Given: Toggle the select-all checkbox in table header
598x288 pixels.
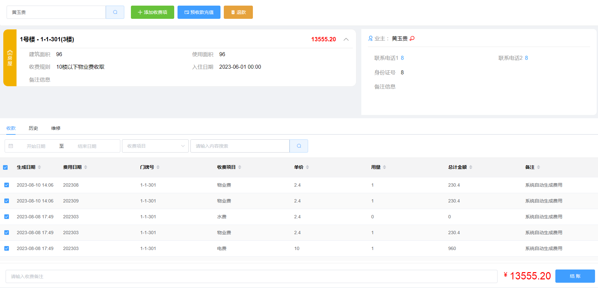Looking at the screenshot, I should (5, 167).
